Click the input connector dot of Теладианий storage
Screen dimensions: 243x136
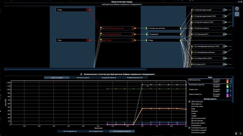(x=147, y=34)
